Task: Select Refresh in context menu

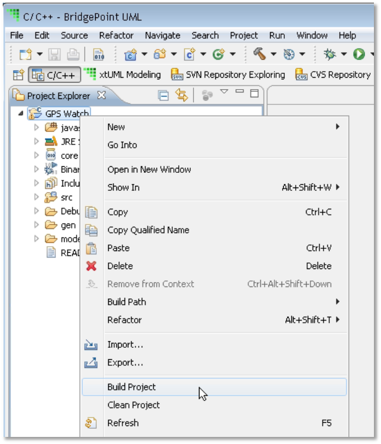Action: (x=214, y=423)
